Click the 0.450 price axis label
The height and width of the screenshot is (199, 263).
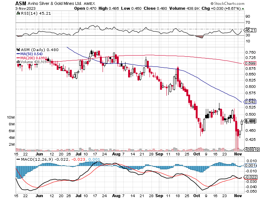coord(251,130)
